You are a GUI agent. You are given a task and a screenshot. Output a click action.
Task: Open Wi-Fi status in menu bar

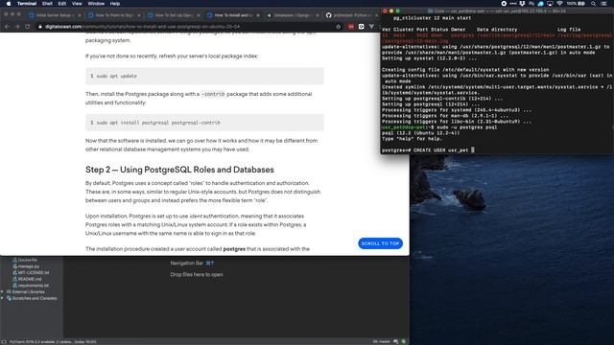[559, 4]
